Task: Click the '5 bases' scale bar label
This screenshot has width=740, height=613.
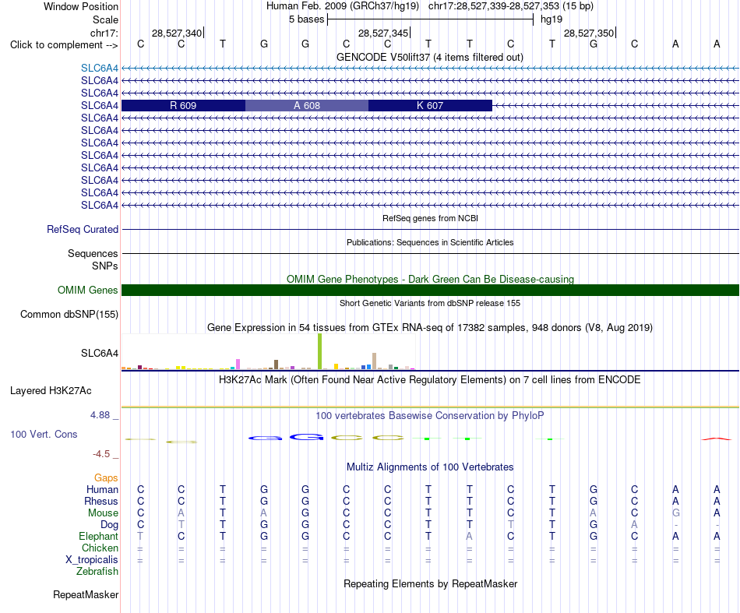Action: click(307, 19)
